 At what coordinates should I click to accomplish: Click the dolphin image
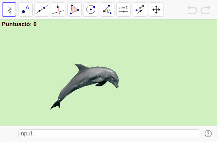tap(85, 86)
